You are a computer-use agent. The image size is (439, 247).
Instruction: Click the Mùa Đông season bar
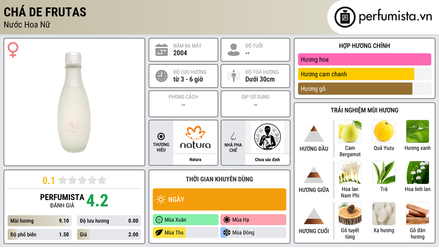[x=253, y=232]
